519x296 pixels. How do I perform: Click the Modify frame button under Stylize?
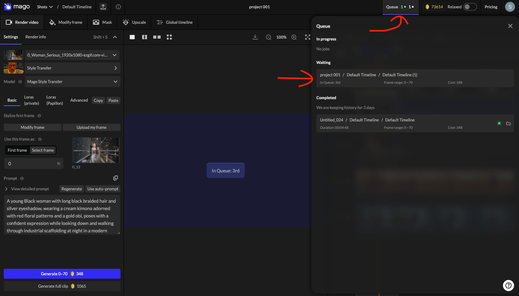32,127
